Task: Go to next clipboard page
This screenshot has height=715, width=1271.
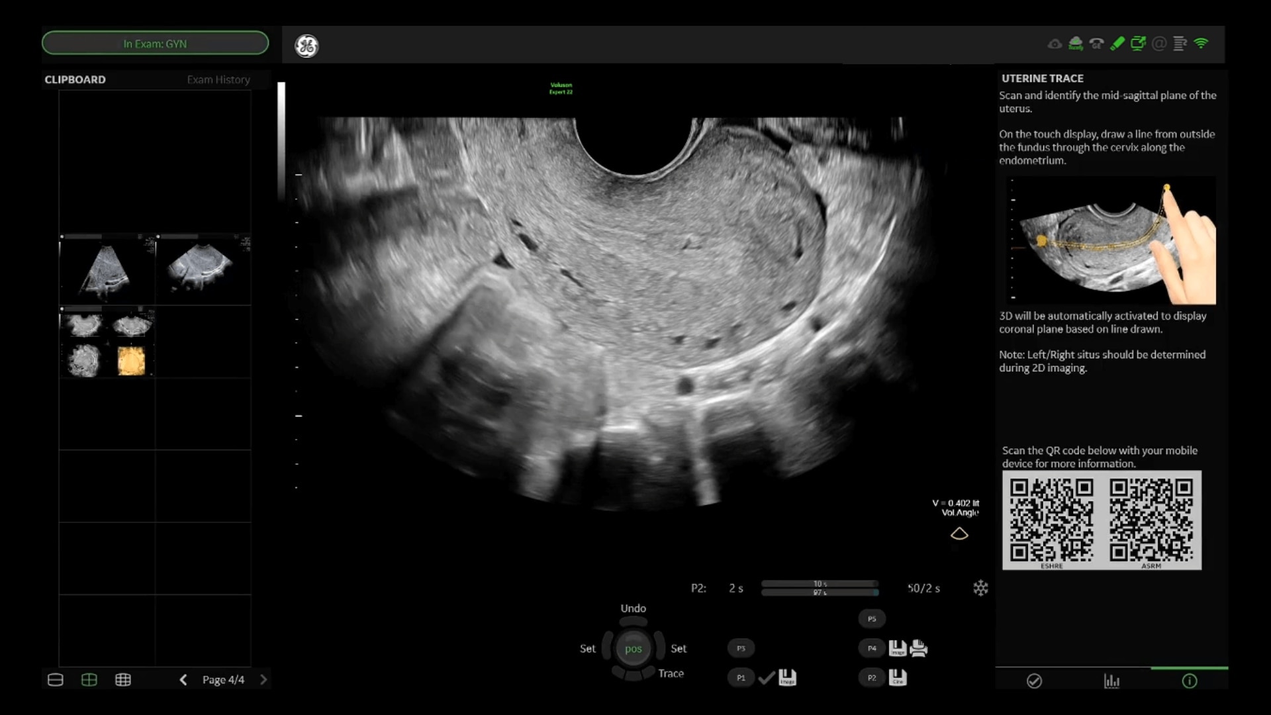Action: click(263, 680)
